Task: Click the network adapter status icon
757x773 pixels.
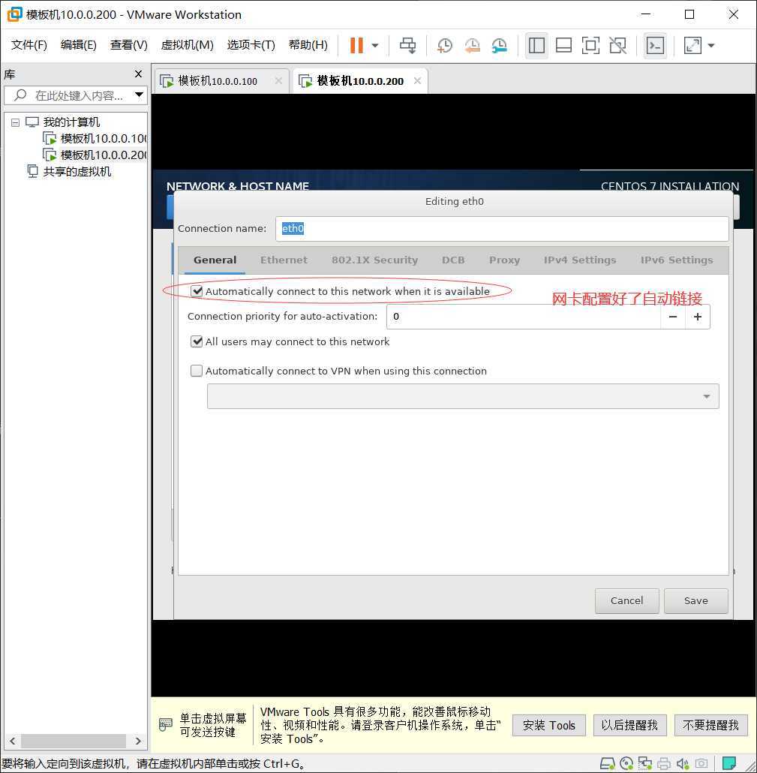Action: click(x=644, y=764)
